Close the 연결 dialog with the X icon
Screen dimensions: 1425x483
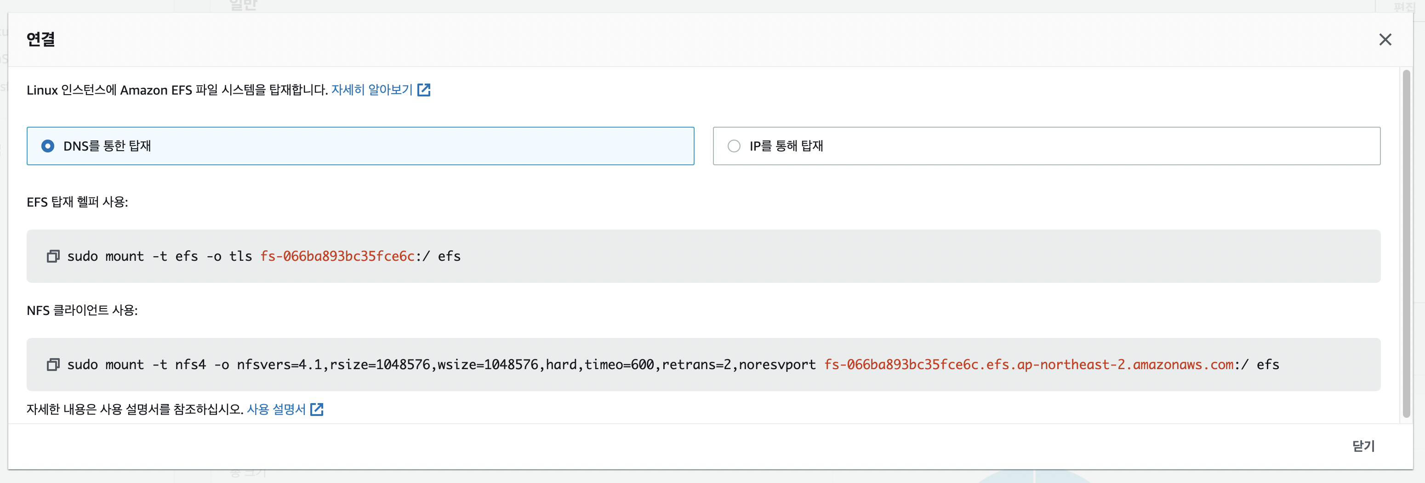(x=1385, y=40)
